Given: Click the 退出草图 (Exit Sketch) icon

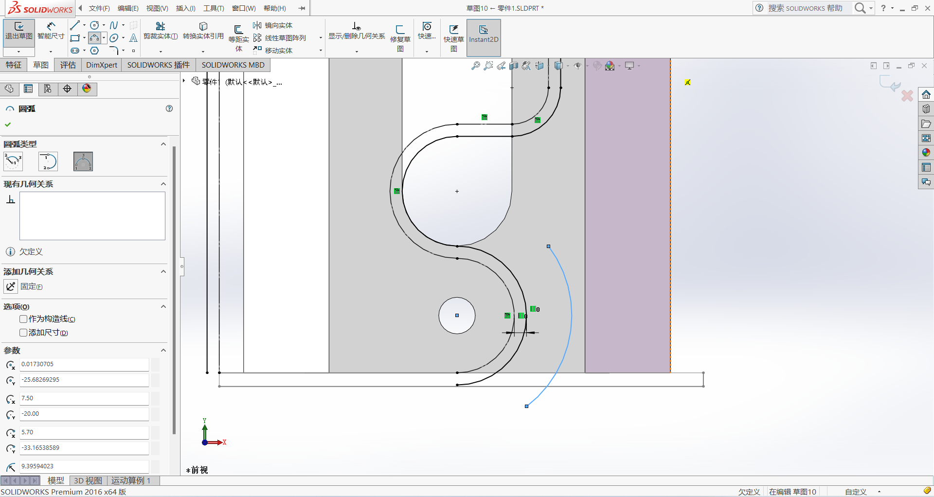Looking at the screenshot, I should (x=19, y=27).
